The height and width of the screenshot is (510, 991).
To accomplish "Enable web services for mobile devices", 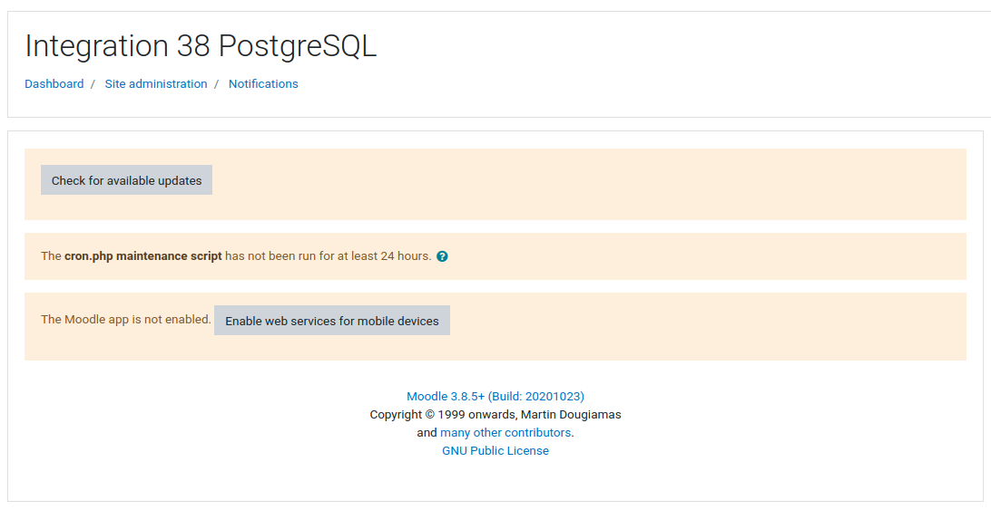I will tap(332, 321).
